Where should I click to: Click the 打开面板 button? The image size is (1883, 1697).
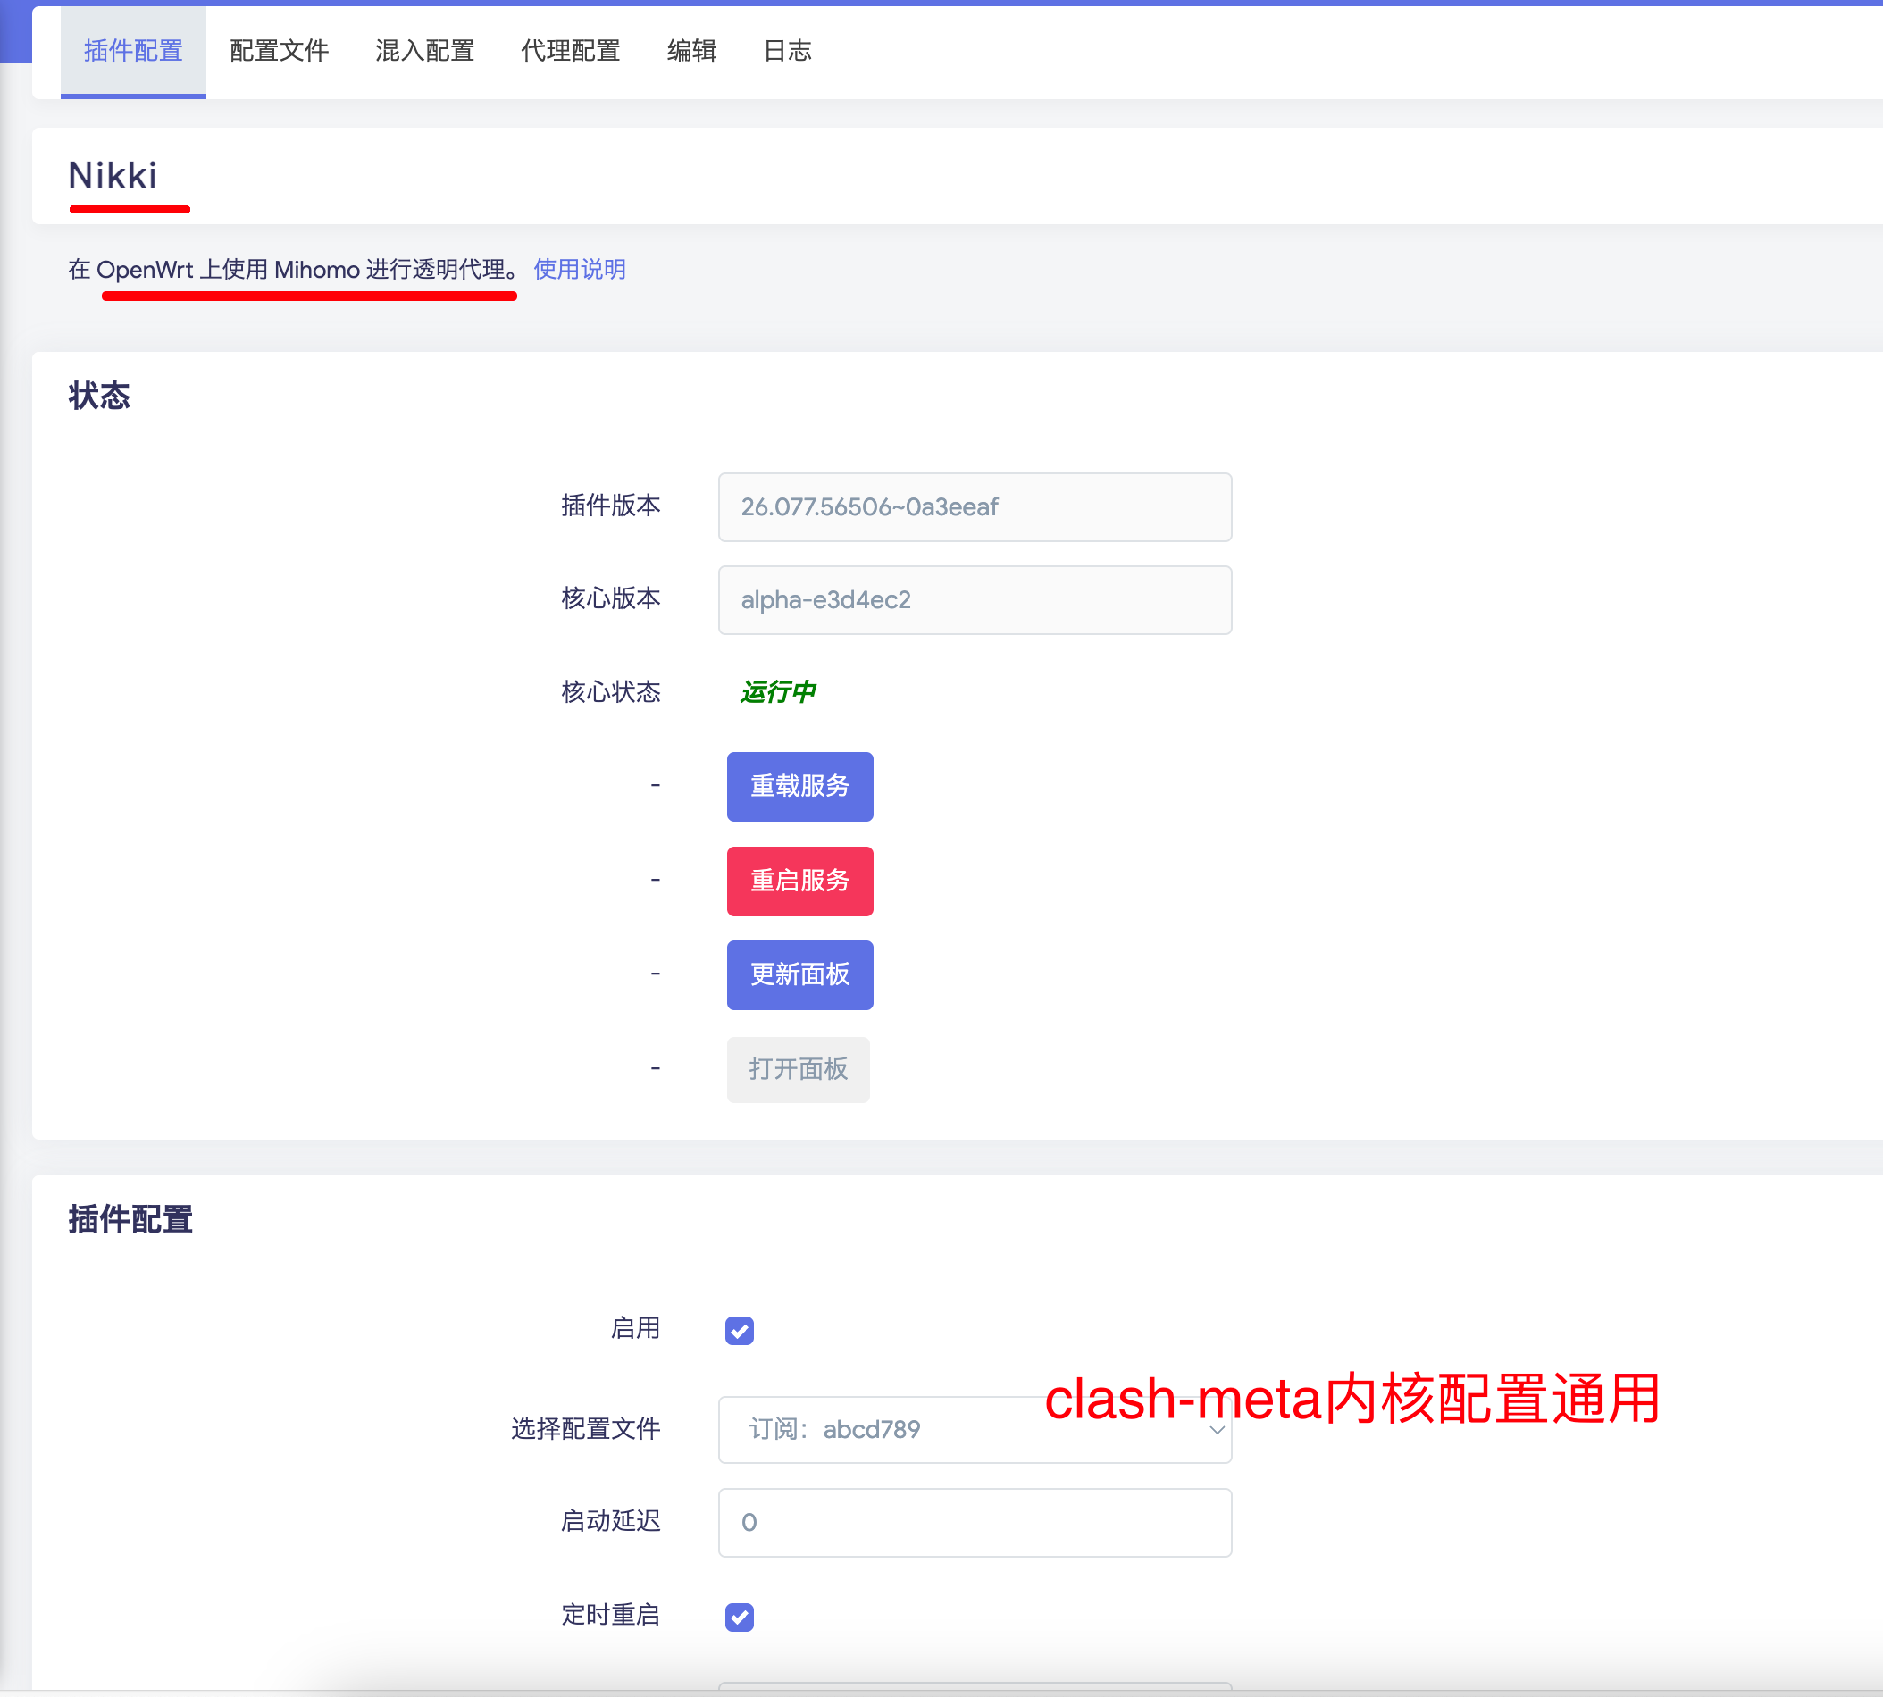pos(798,1068)
